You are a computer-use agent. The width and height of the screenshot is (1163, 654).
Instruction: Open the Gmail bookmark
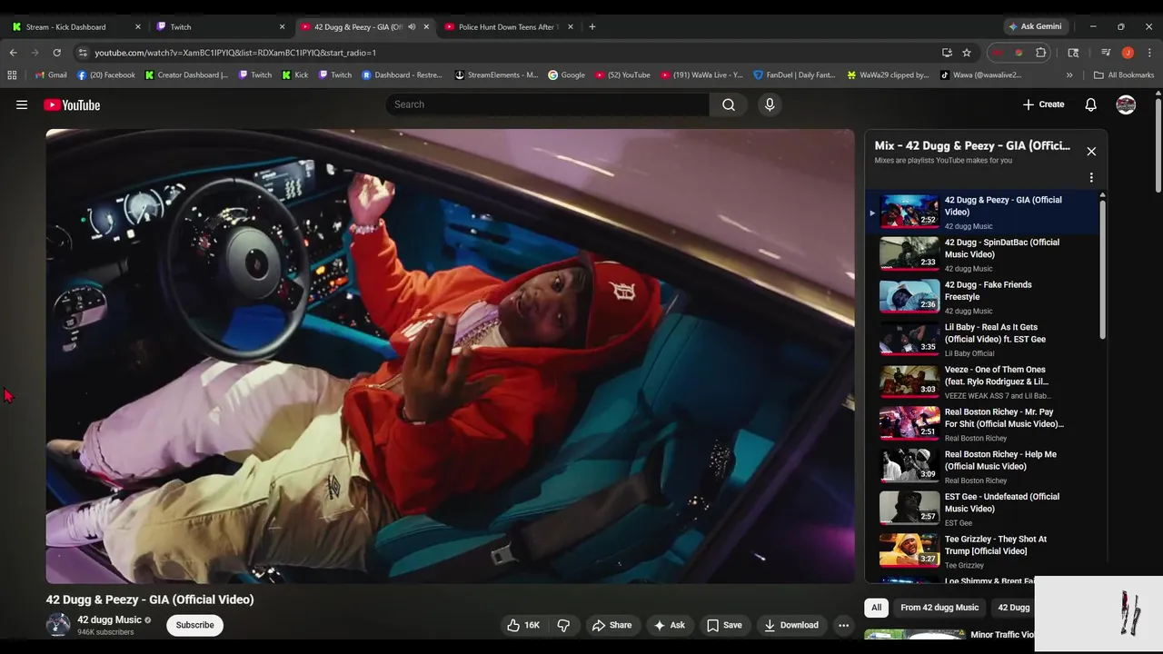pos(51,75)
